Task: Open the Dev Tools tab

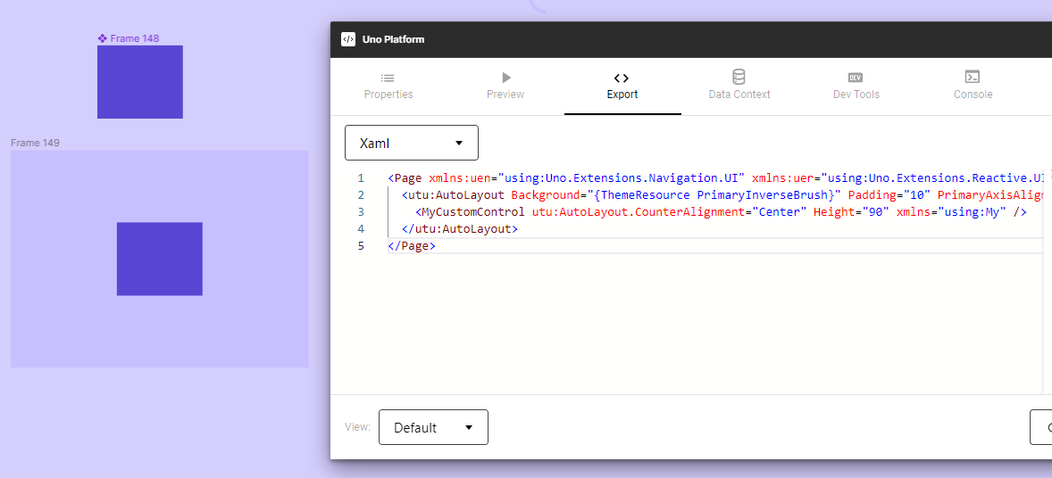Action: (x=856, y=86)
